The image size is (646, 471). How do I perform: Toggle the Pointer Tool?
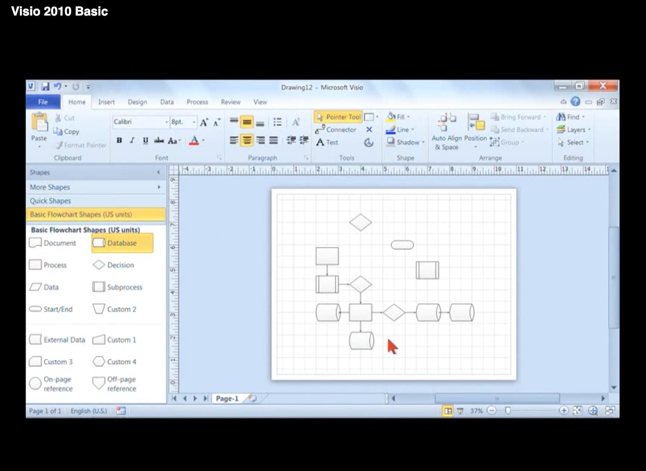point(338,117)
